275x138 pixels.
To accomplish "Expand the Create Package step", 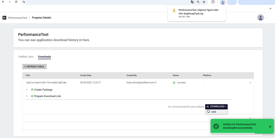I will pyautogui.click(x=27, y=90).
